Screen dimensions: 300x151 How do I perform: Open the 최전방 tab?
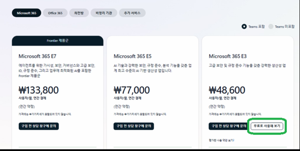[x=79, y=13]
